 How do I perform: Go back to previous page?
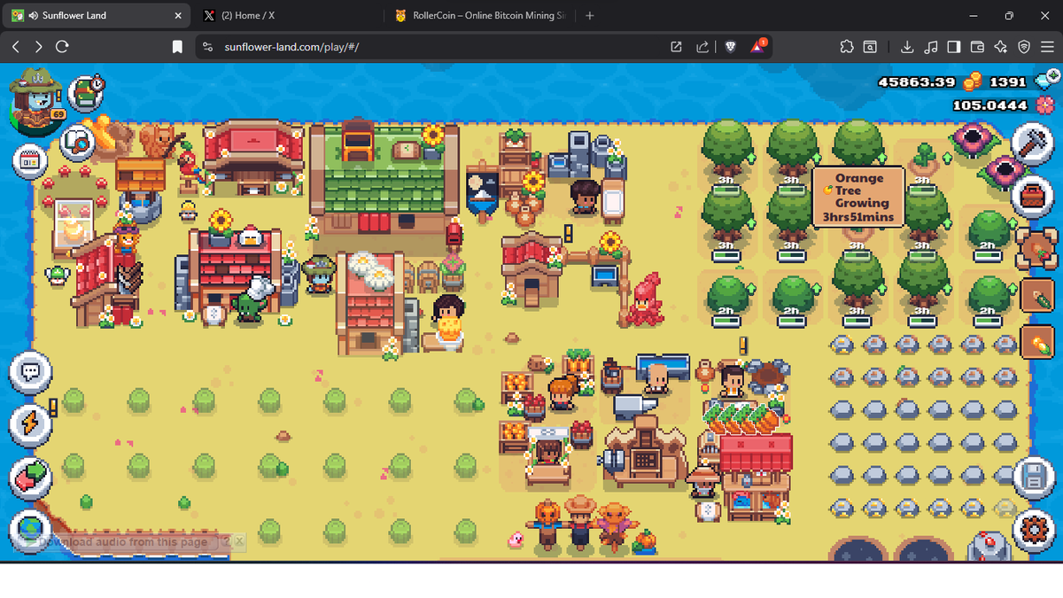click(x=16, y=46)
